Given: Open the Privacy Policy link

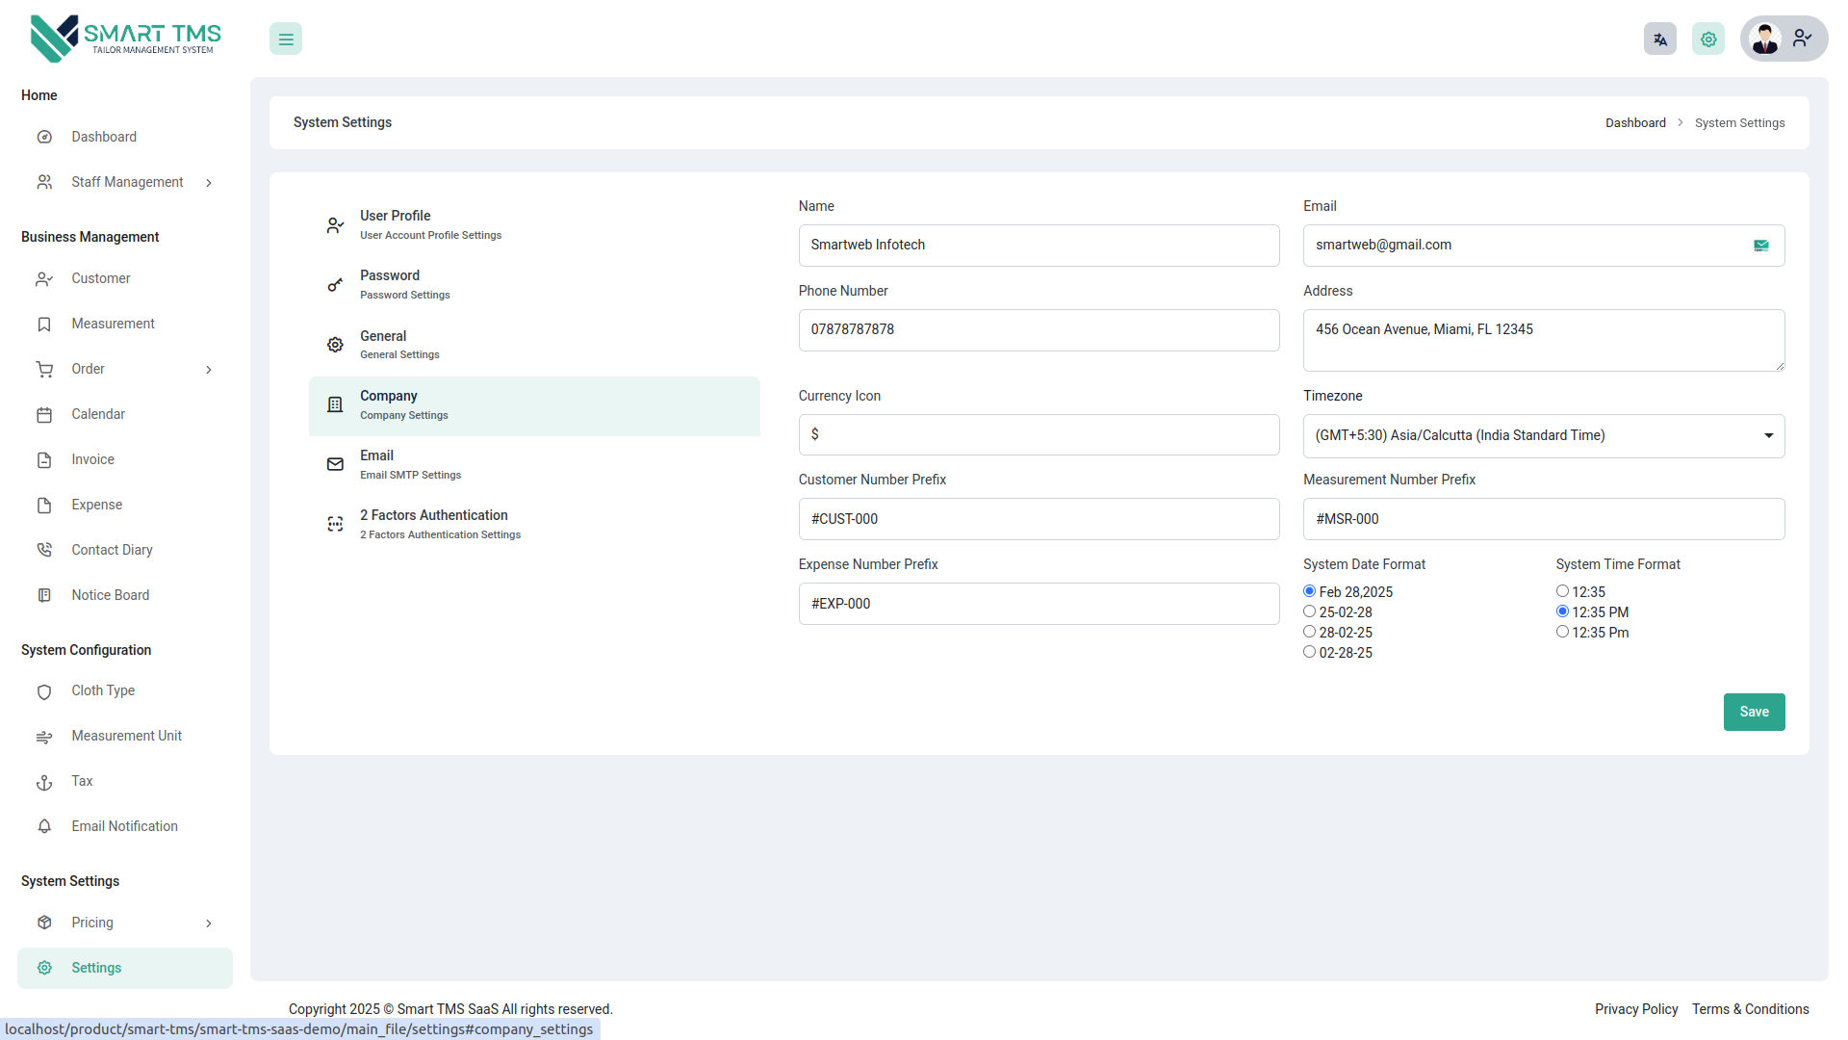Looking at the screenshot, I should pyautogui.click(x=1635, y=1009).
